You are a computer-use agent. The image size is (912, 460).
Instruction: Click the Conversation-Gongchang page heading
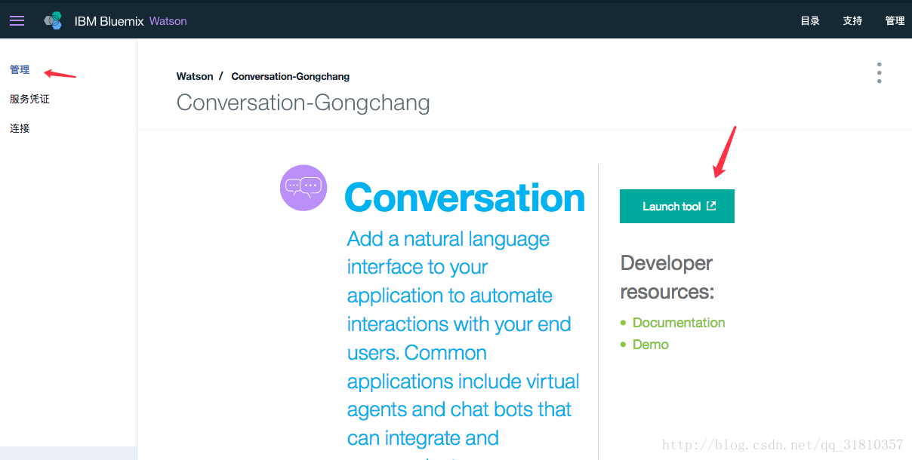coord(303,103)
